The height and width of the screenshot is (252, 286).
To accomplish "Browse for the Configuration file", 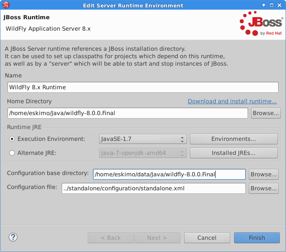I will click(x=264, y=188).
